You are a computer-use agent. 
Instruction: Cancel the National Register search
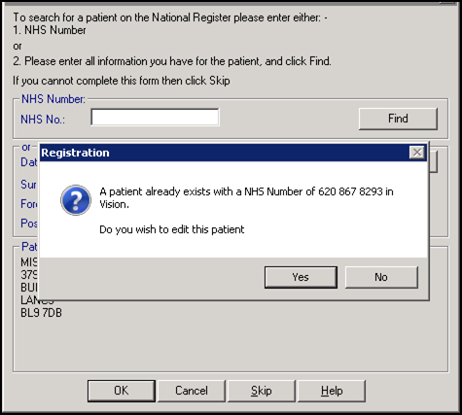tap(192, 391)
